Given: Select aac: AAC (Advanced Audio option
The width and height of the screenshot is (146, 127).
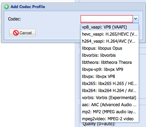Looking at the screenshot, I should [x=110, y=105].
